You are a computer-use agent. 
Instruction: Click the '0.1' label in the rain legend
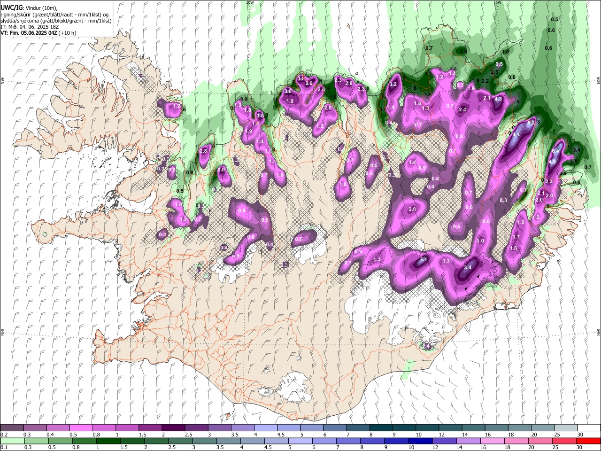pyautogui.click(x=4, y=447)
